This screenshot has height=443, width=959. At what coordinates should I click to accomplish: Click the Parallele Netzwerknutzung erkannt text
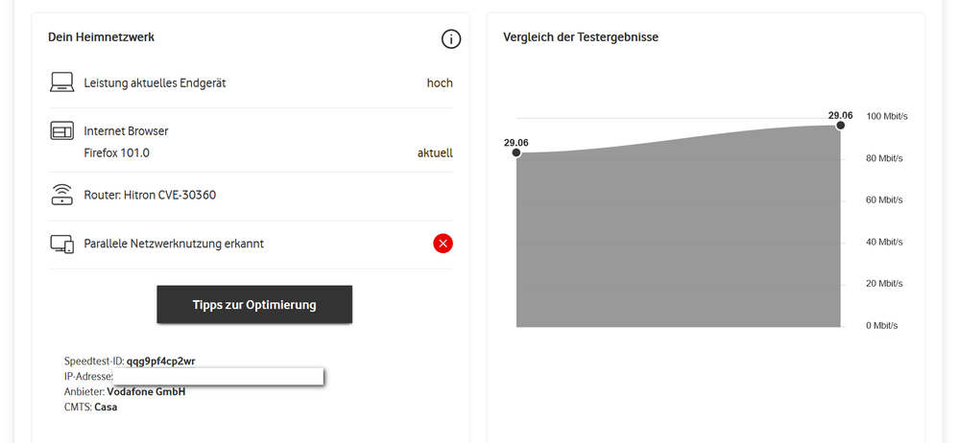(174, 244)
